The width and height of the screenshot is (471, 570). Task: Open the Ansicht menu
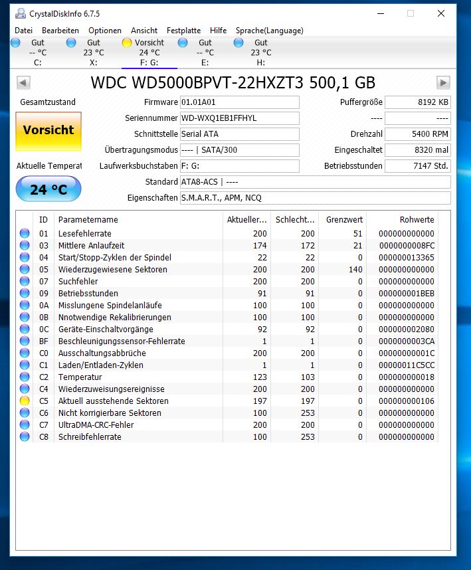point(144,31)
